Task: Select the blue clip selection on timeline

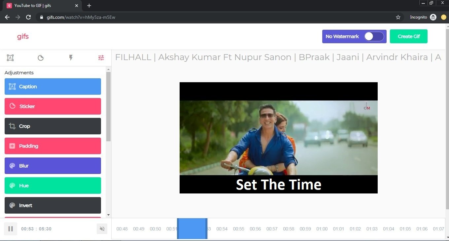Action: (192, 228)
